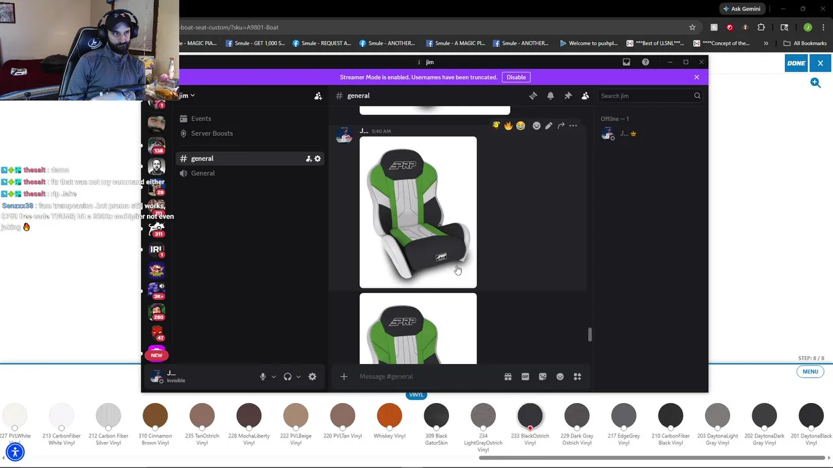Open Add Reaction smiley on message

[536, 125]
